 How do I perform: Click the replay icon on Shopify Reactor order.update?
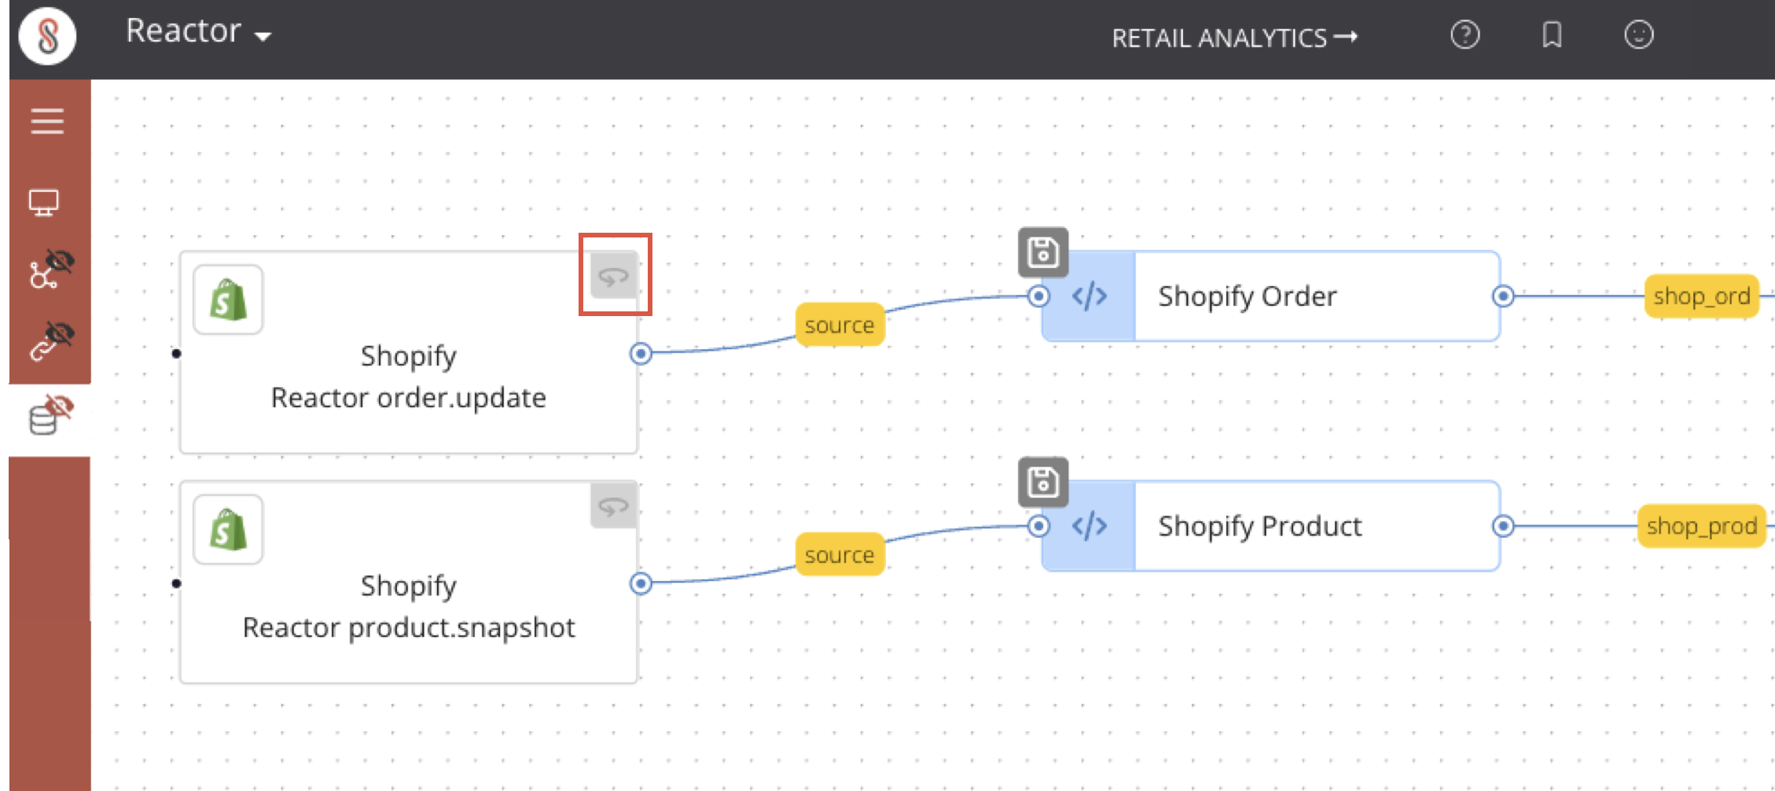614,276
